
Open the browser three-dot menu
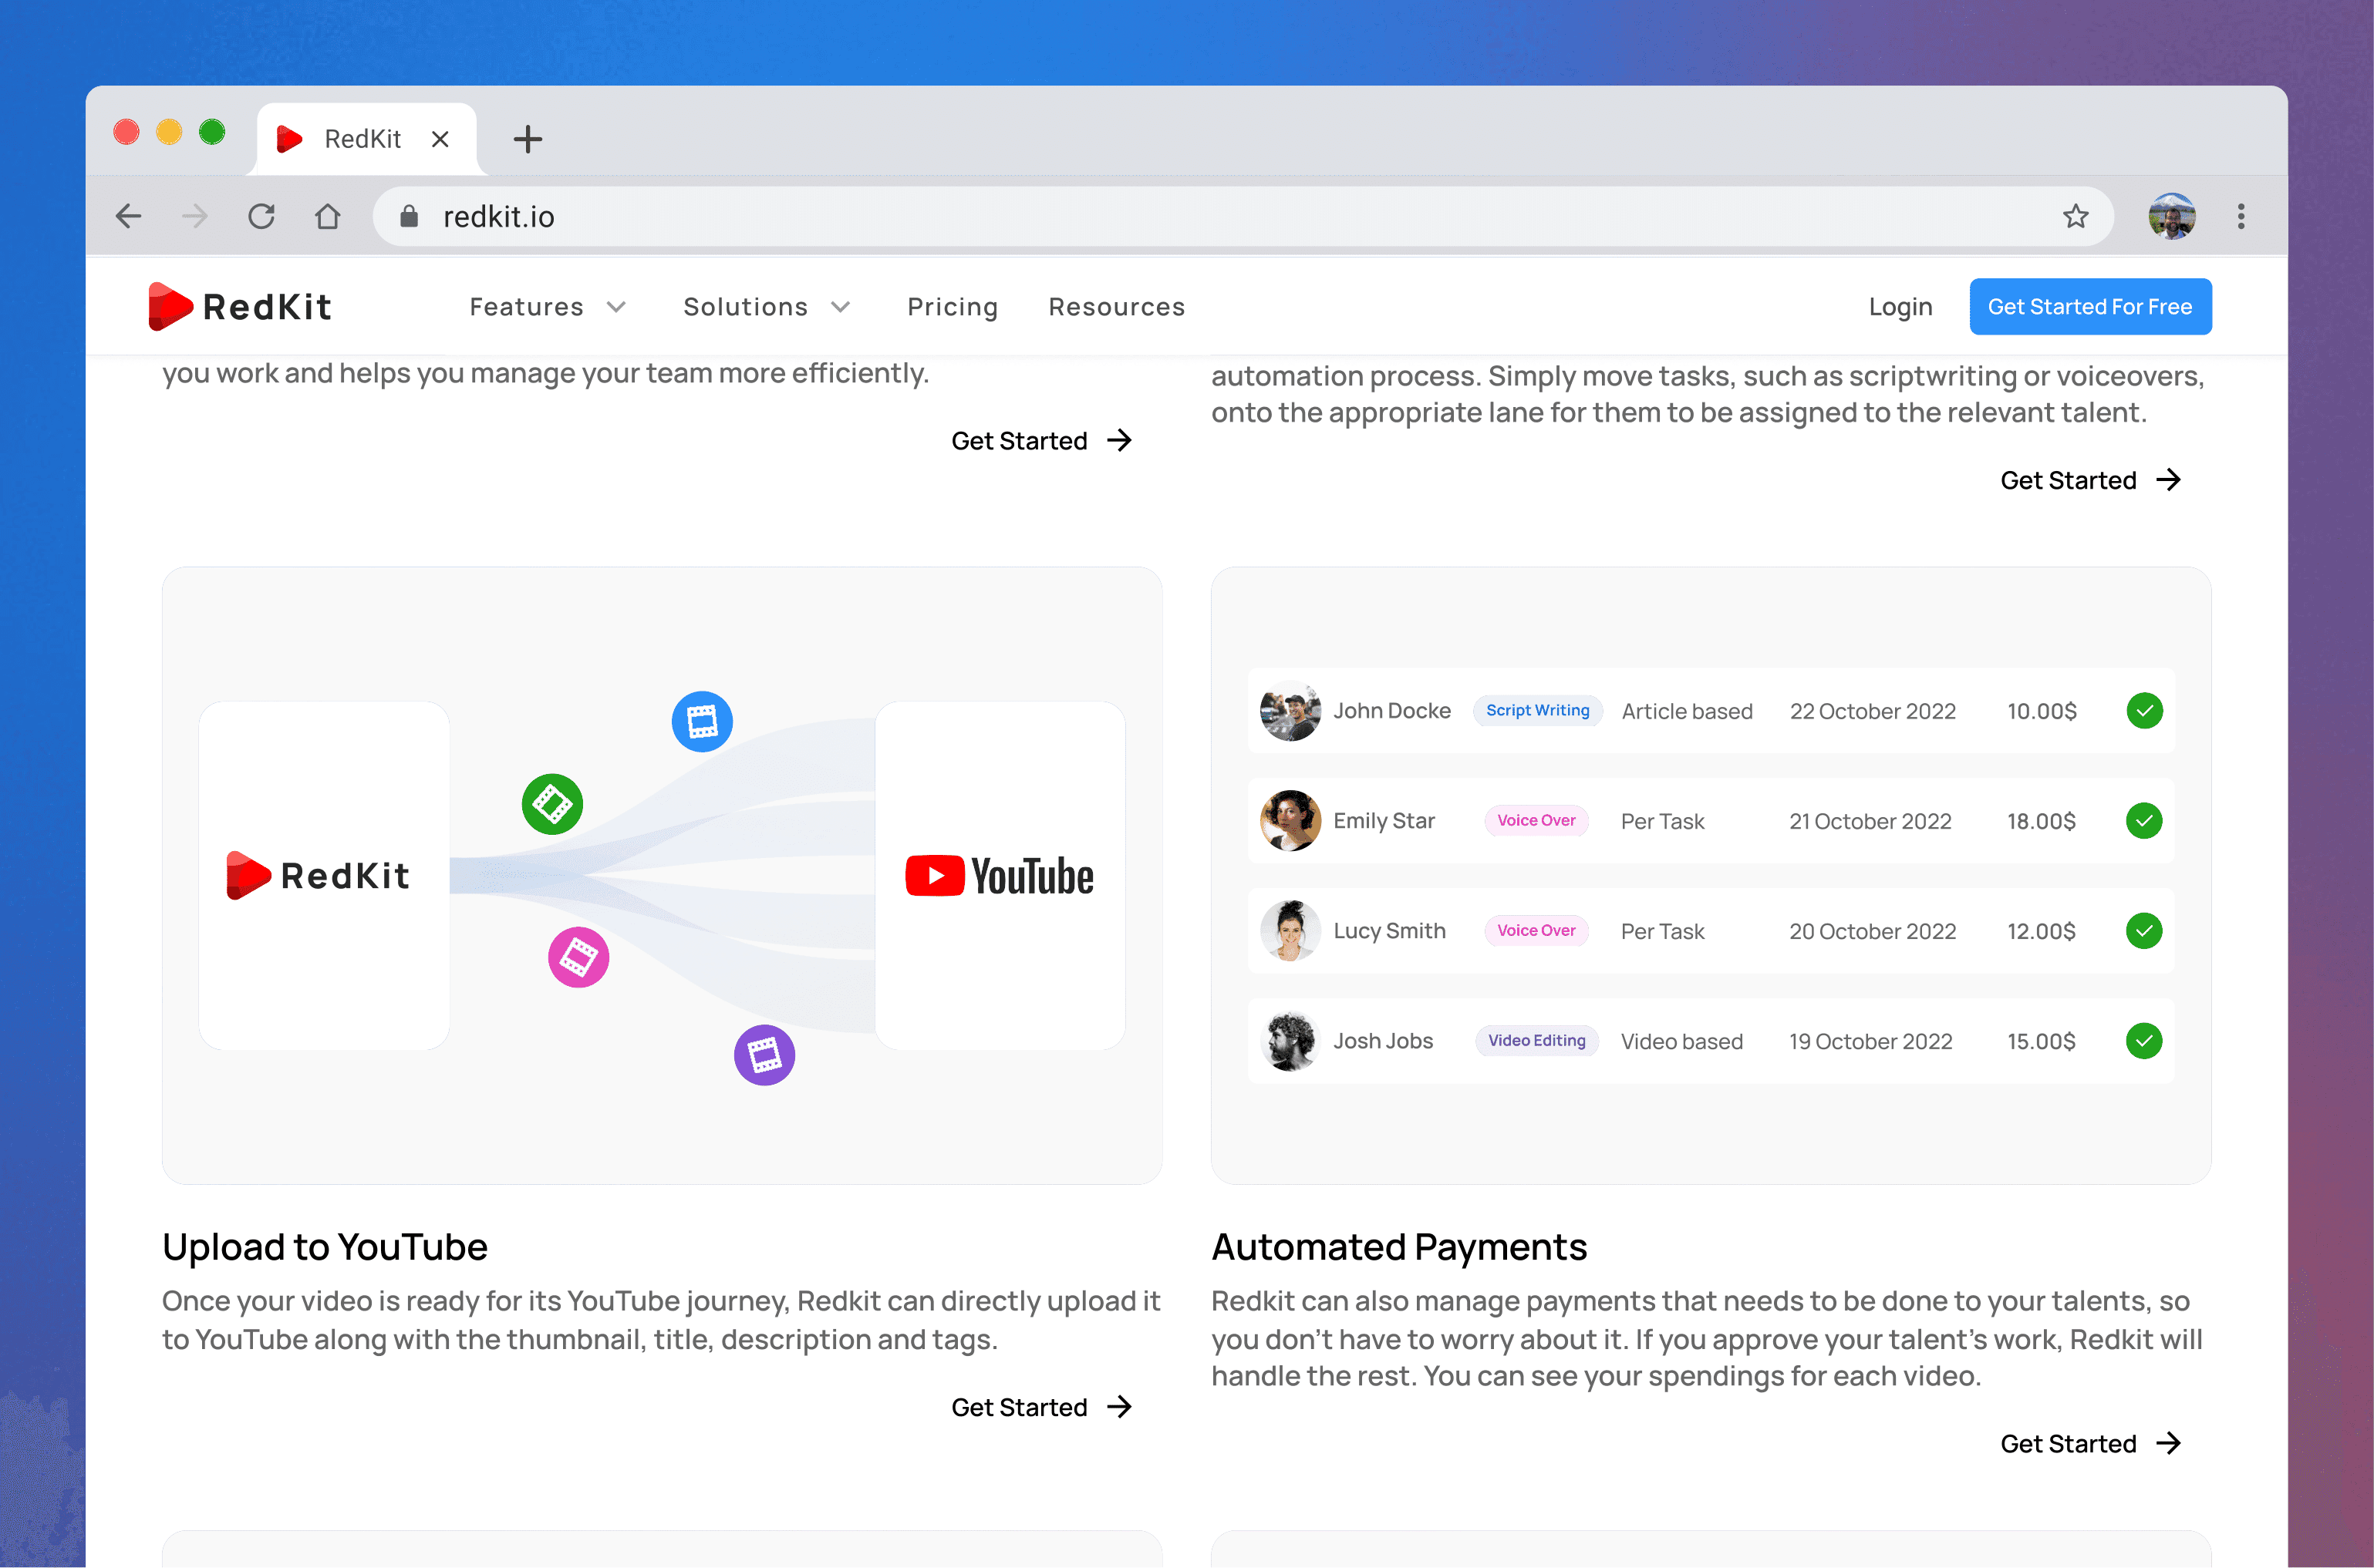(x=2241, y=216)
